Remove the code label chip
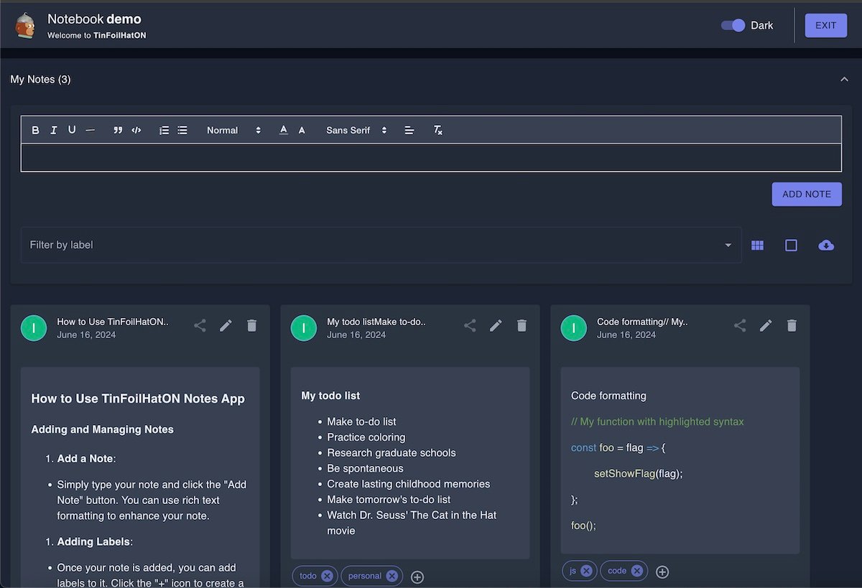The image size is (862, 588). (636, 571)
